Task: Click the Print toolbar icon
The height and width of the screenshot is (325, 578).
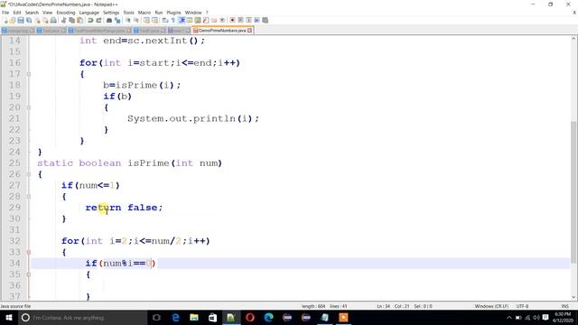Action: coord(53,20)
